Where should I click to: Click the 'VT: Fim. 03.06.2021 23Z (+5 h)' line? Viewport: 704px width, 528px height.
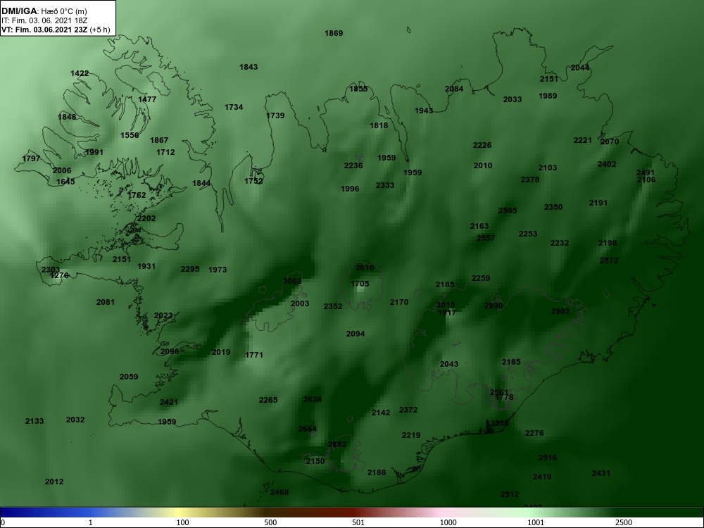pos(55,30)
